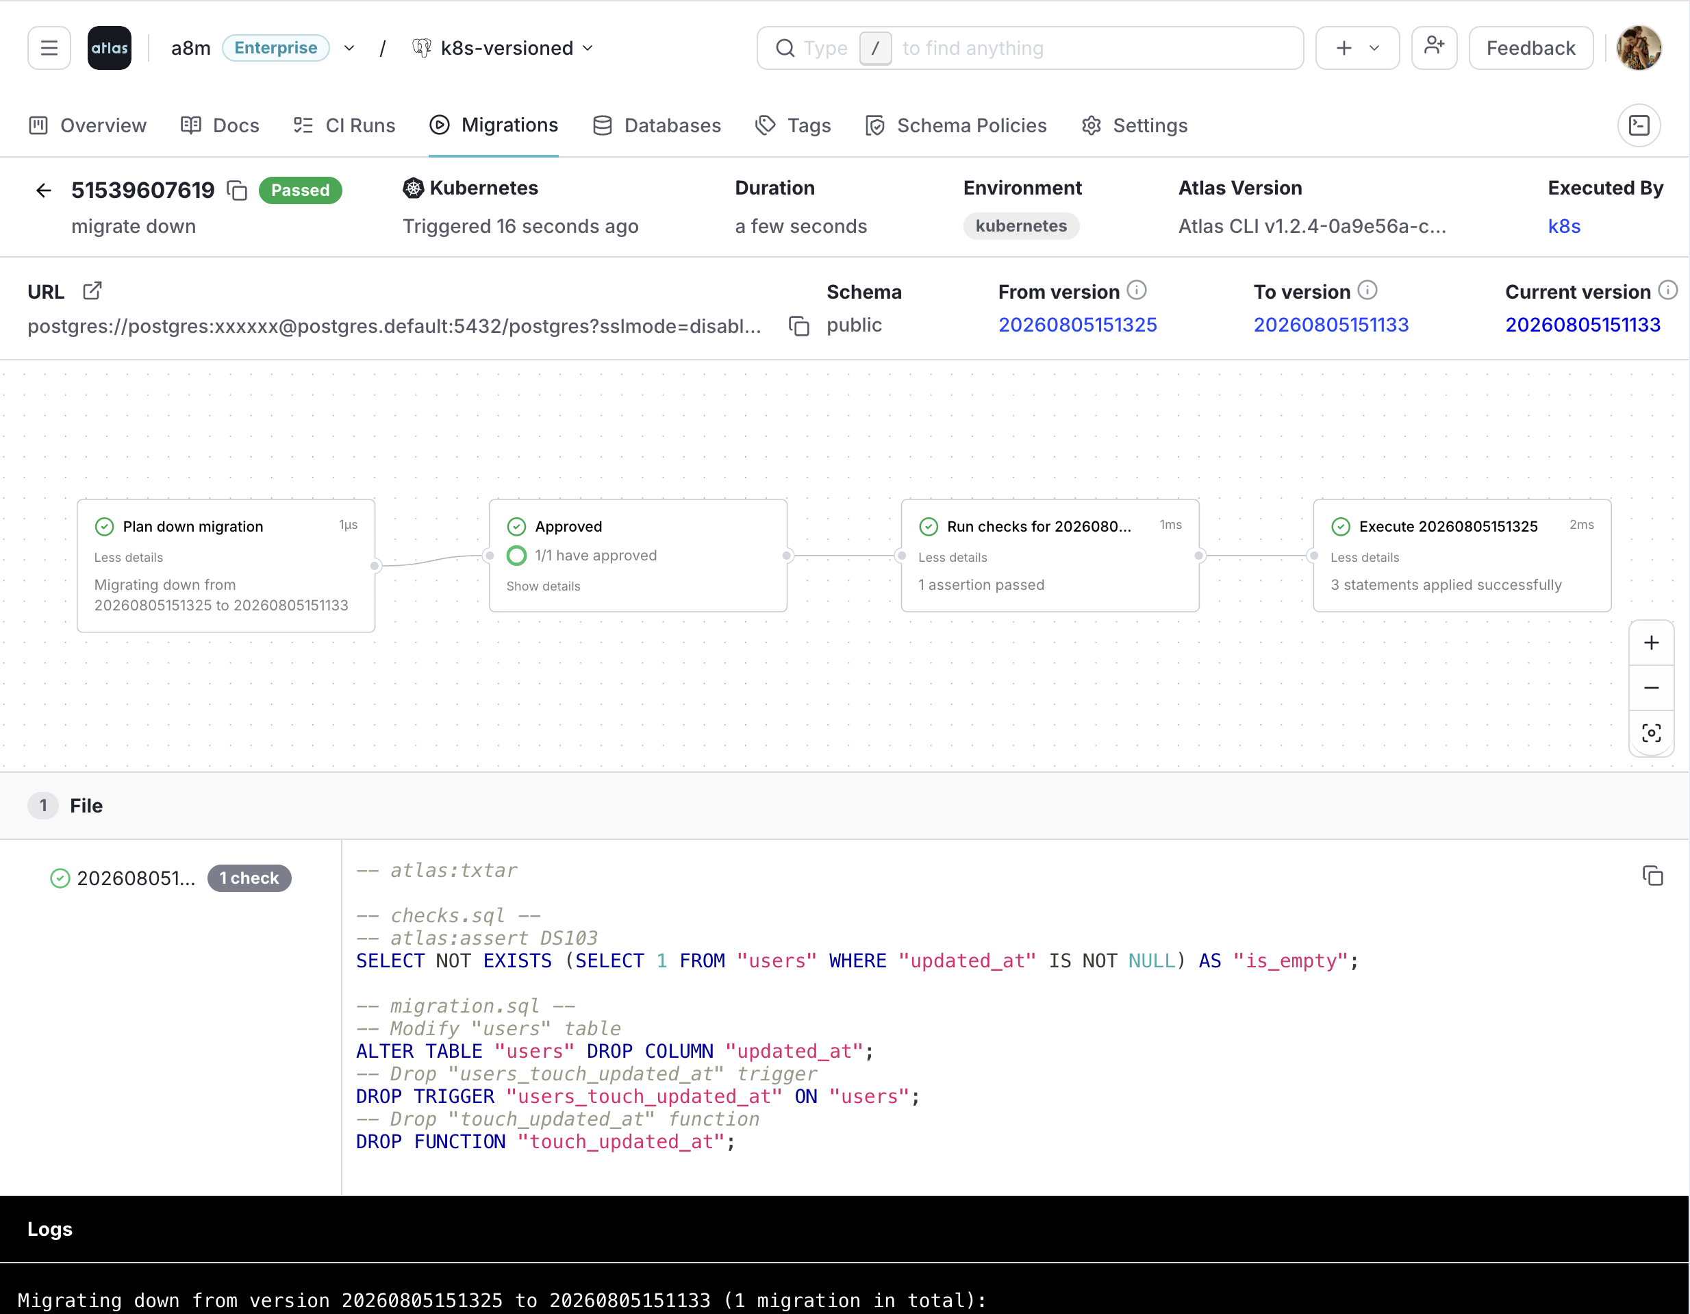Open the plus create dropdown

1357,48
